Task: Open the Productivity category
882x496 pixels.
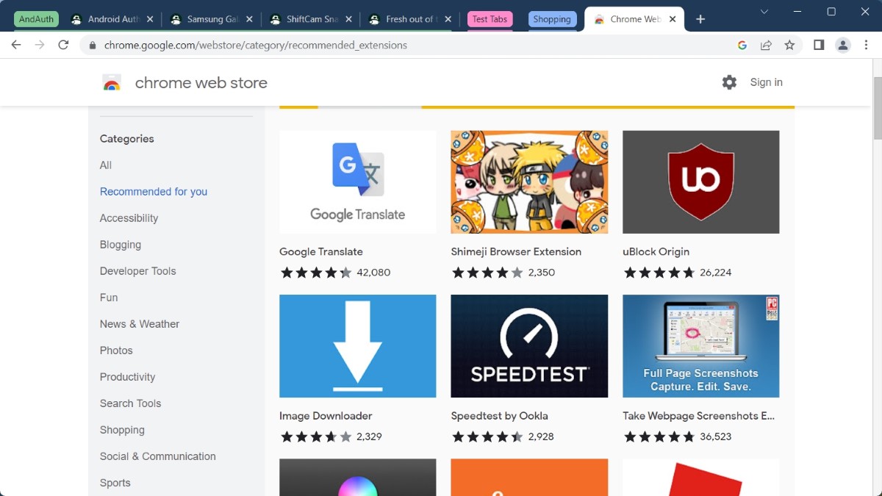Action: point(128,377)
